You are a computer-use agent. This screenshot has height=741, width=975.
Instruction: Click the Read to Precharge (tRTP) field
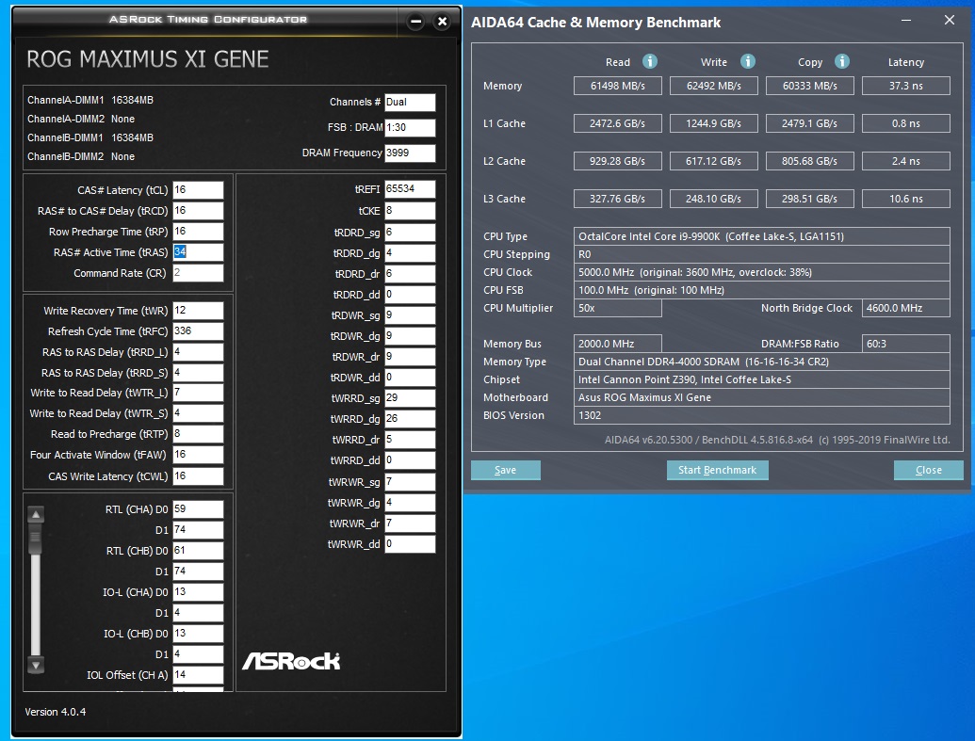[198, 434]
